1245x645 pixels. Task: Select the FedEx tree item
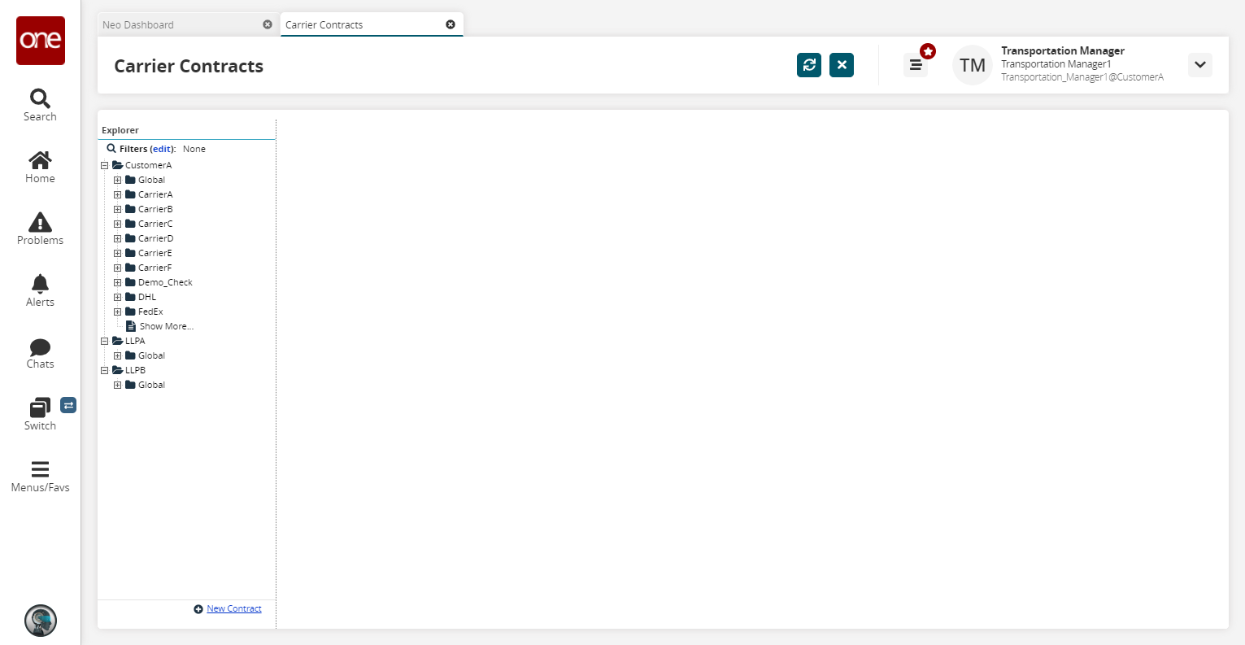click(x=150, y=312)
